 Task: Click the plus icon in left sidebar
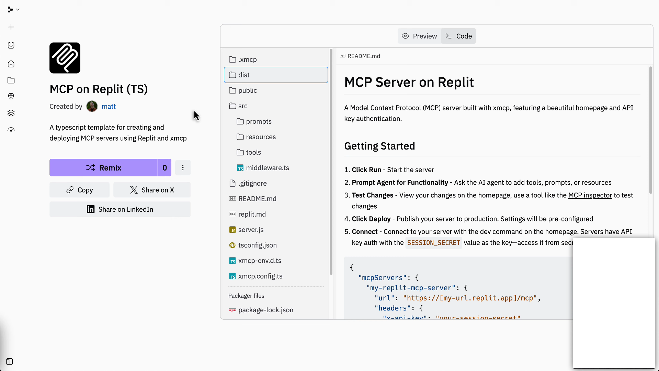tap(11, 27)
